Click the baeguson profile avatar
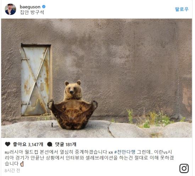Viewport: 195px width, 176px height. pos(10,9)
